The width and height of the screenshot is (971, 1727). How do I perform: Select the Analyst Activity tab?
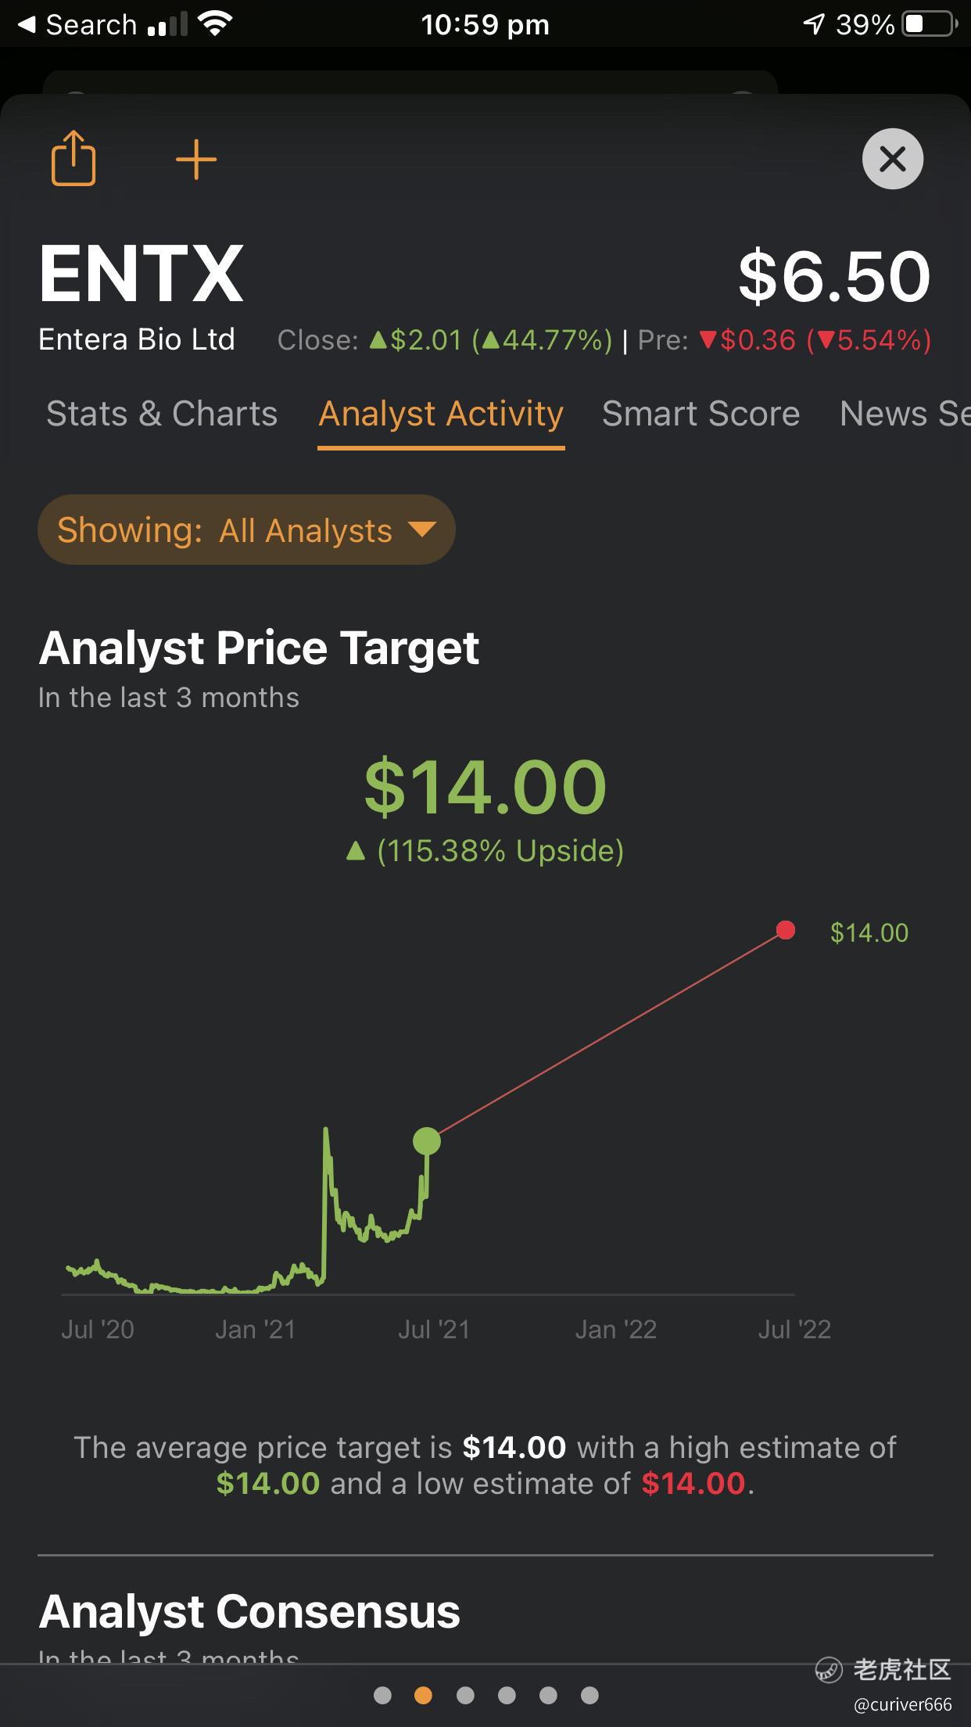[441, 414]
